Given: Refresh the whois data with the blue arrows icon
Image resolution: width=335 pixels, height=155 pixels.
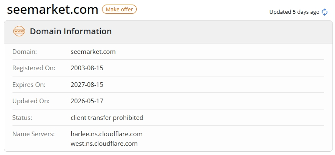Looking at the screenshot, I should pos(325,12).
